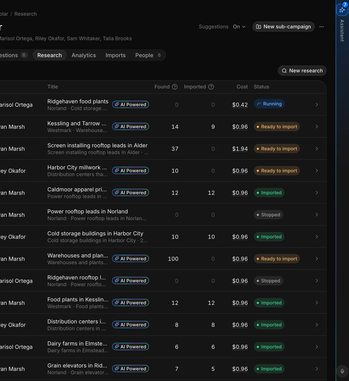Image resolution: width=349 pixels, height=381 pixels.
Task: Expand the Food plants in Kesslin row chevron
Action: (x=317, y=303)
